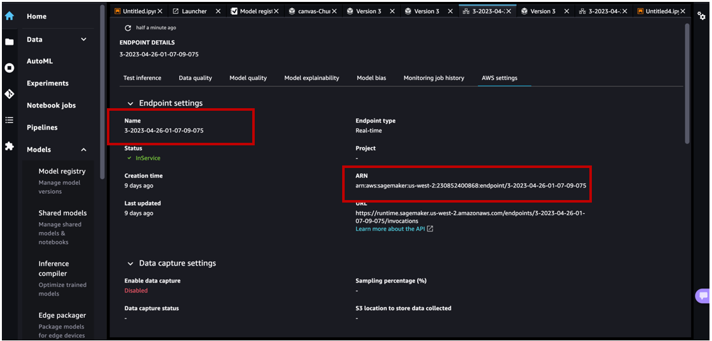
Task: Click the cube icon on the canvas-Churn tab
Action: pyautogui.click(x=292, y=11)
